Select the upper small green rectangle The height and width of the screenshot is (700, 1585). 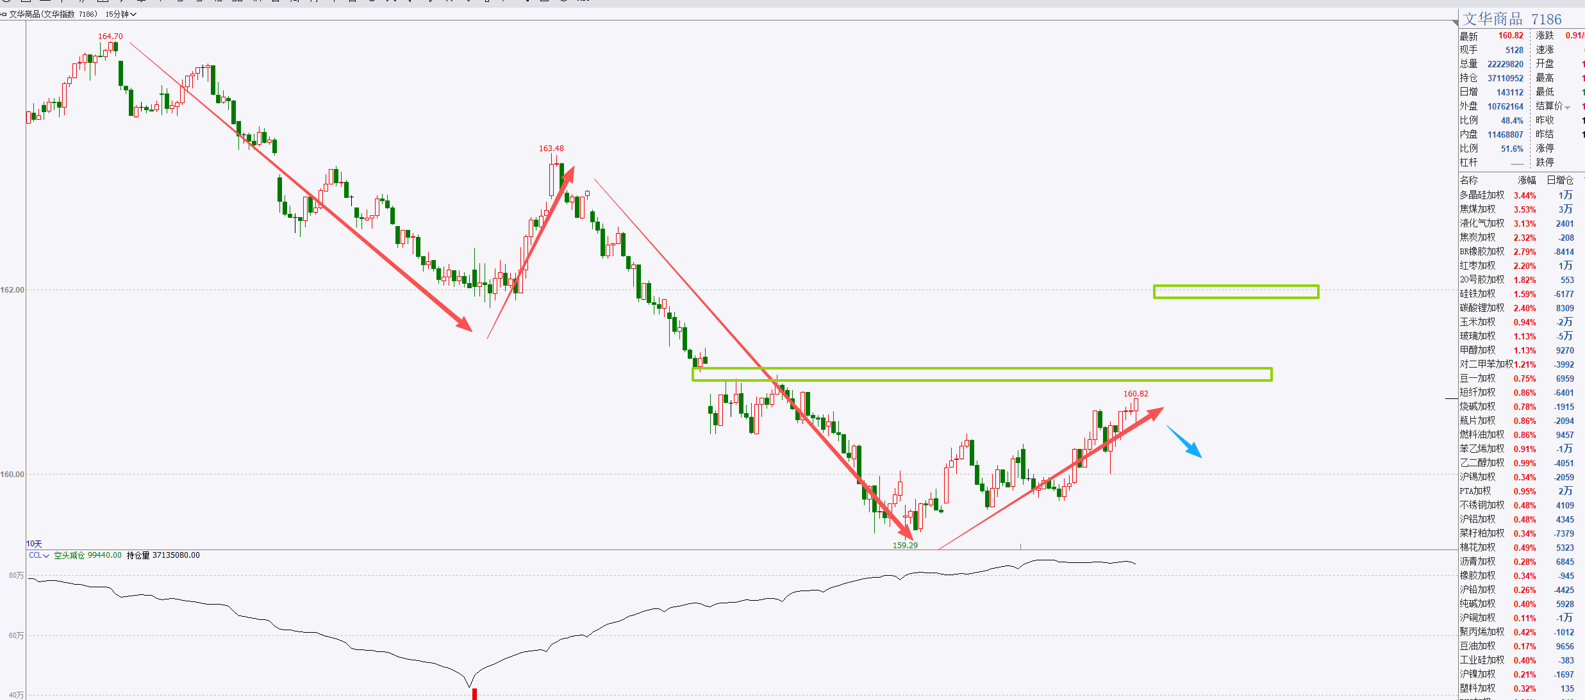(1236, 286)
